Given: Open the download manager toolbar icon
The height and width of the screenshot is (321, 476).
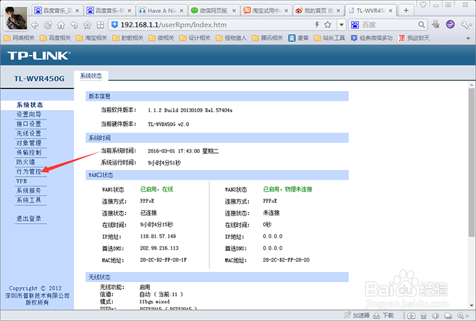Looking at the screenshot, I should (436, 24).
